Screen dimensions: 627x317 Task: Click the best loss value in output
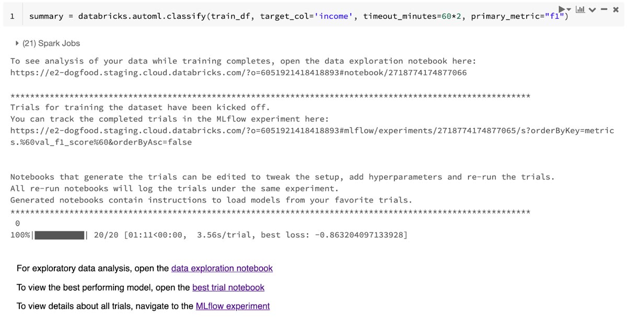coord(361,235)
